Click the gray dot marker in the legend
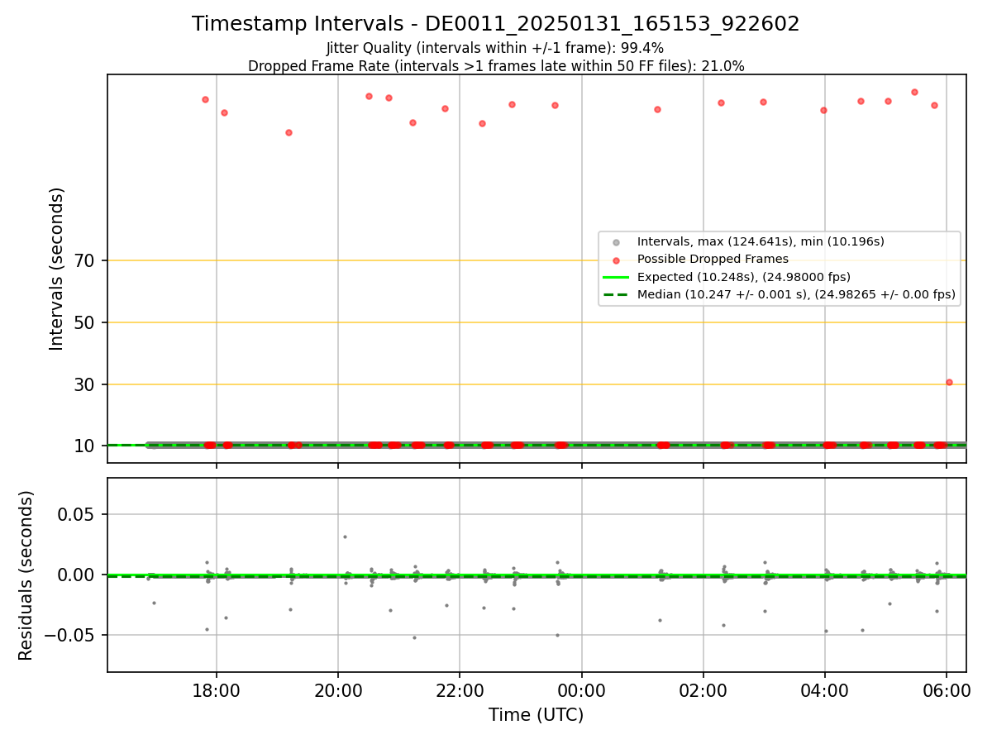The width and height of the screenshot is (992, 744). pos(615,242)
